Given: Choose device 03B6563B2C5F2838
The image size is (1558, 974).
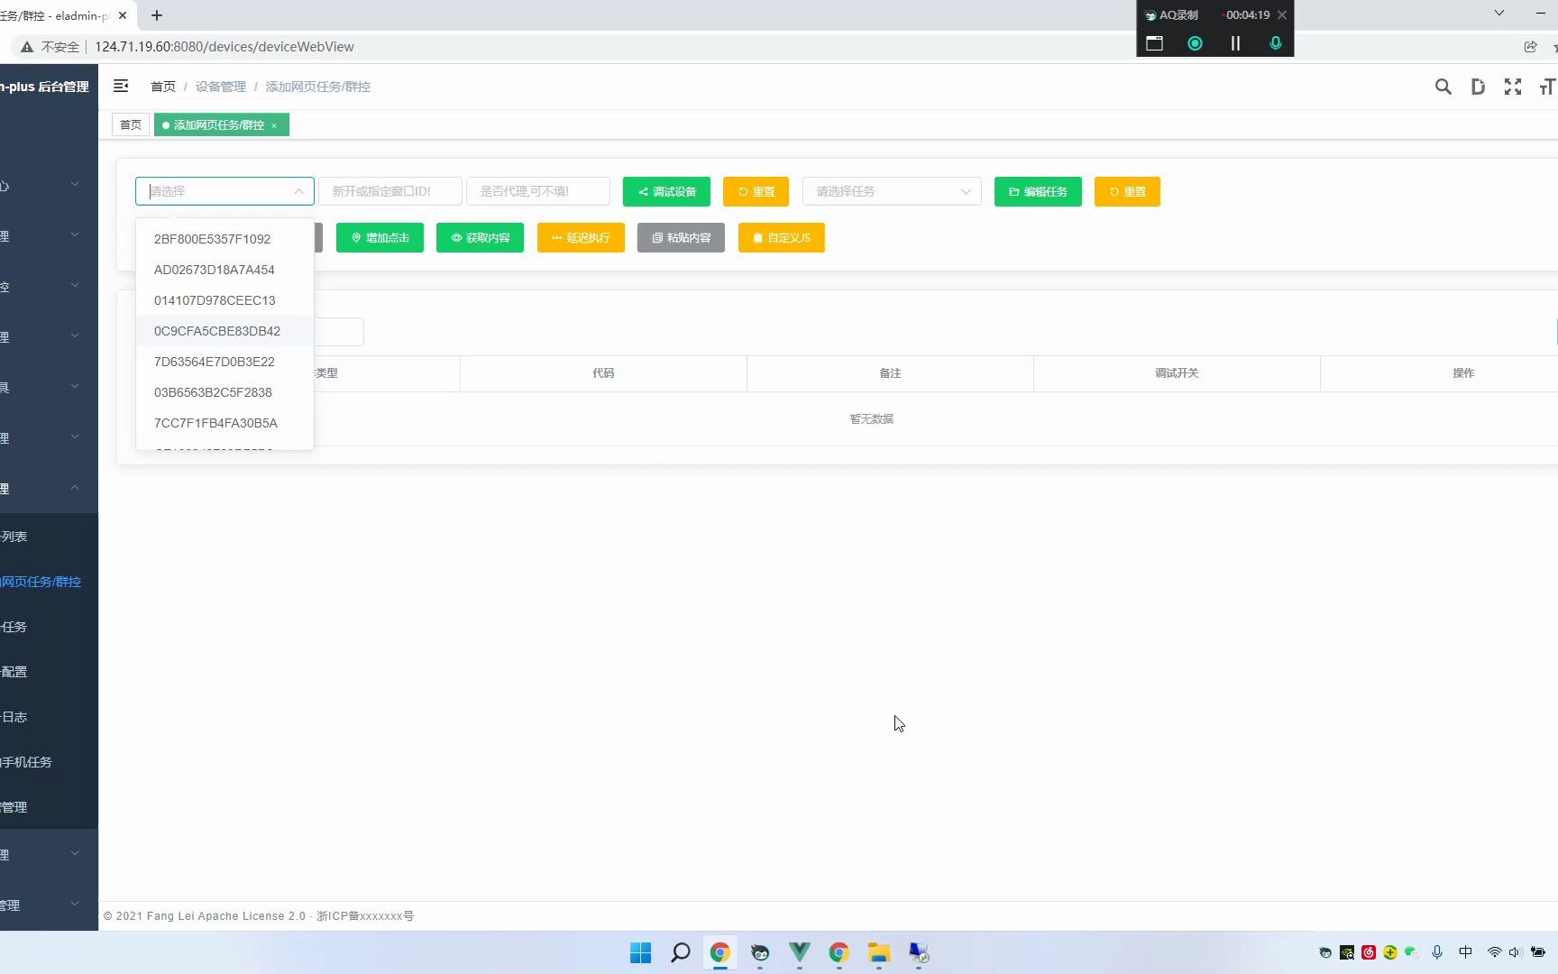Looking at the screenshot, I should 225,392.
